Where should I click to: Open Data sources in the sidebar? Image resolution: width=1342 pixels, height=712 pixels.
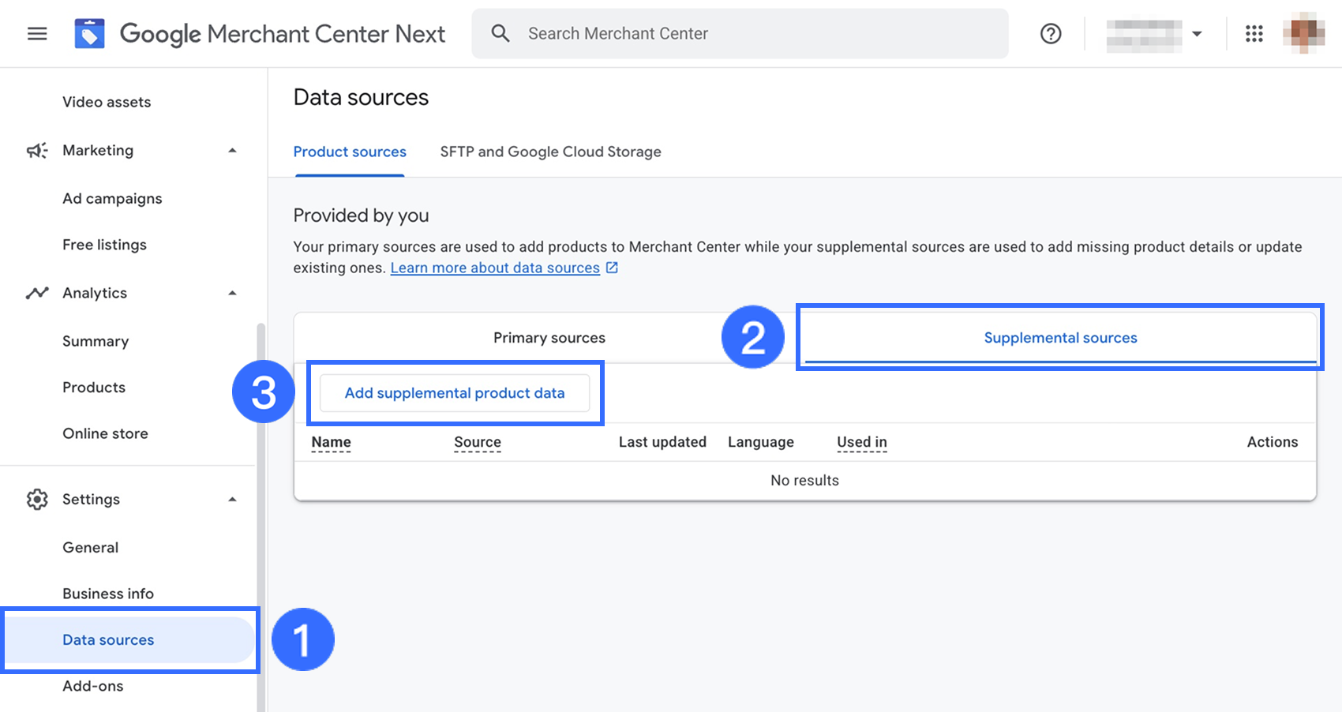[108, 640]
